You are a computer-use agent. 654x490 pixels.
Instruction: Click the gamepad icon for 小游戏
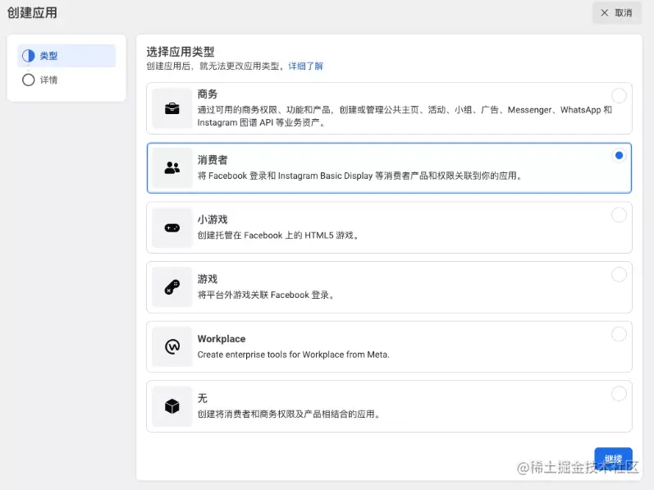coord(172,227)
